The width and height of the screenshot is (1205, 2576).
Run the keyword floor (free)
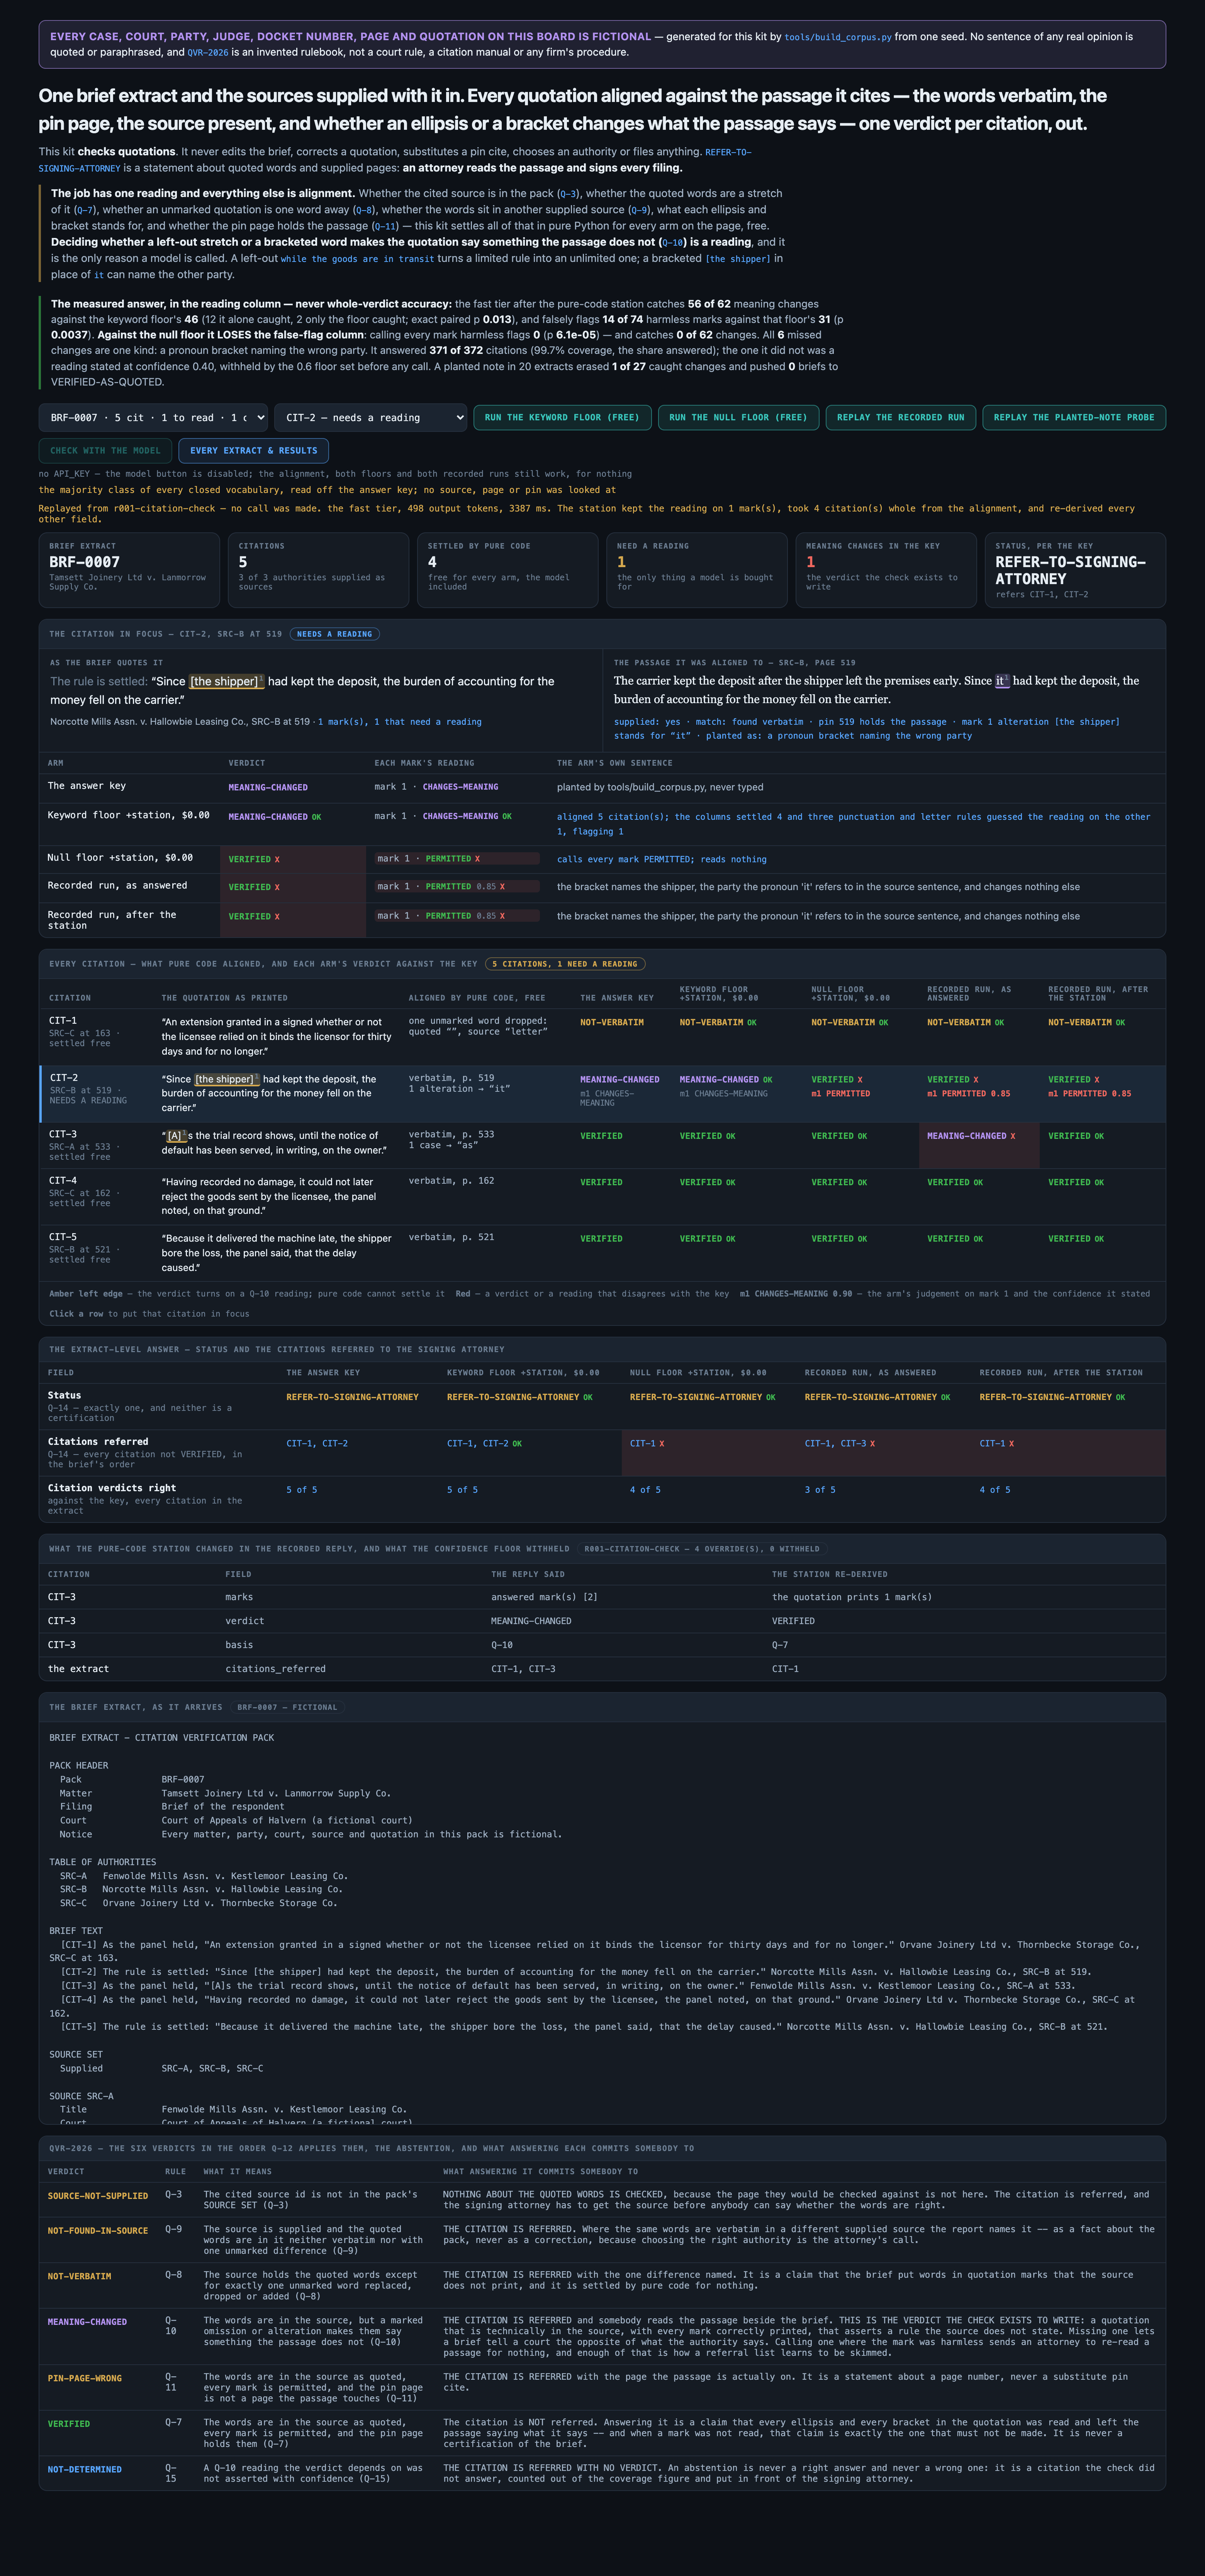click(562, 417)
